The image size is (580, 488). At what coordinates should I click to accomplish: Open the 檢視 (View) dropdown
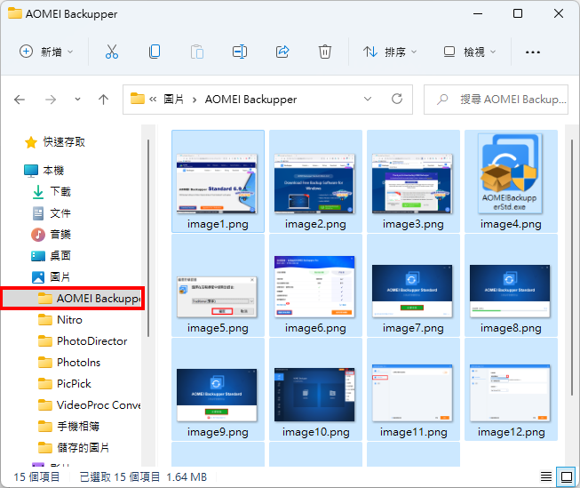tap(469, 52)
